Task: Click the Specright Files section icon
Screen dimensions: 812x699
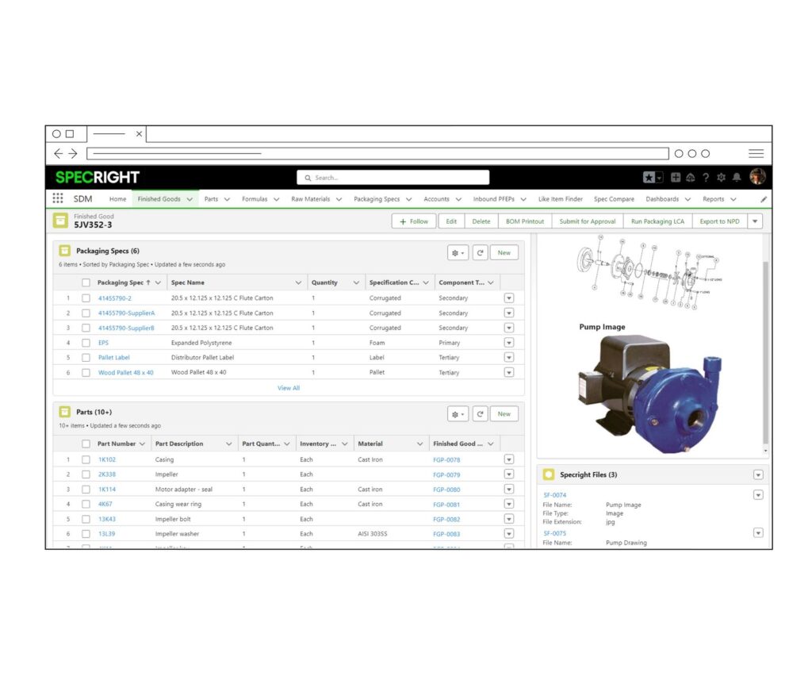Action: (549, 474)
